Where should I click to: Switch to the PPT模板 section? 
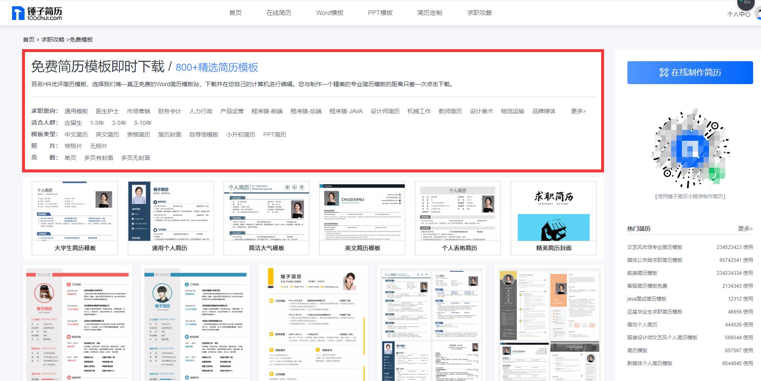(x=380, y=12)
